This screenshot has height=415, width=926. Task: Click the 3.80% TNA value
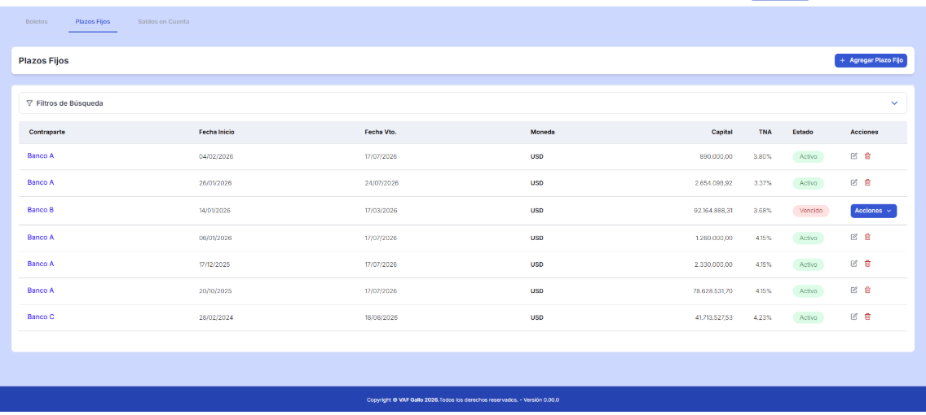(762, 157)
